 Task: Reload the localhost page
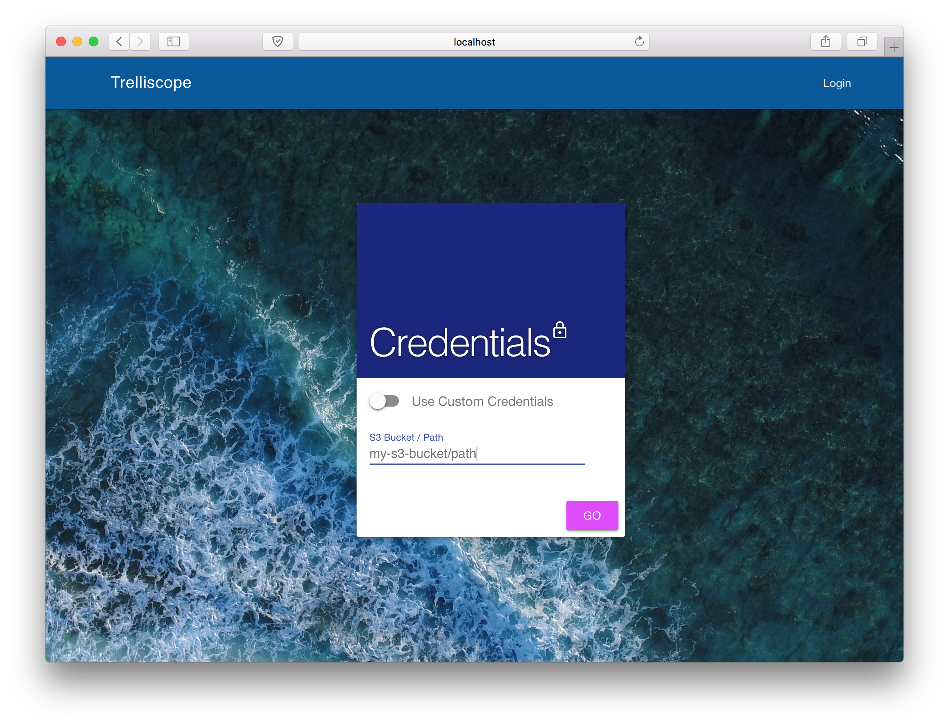click(x=639, y=41)
